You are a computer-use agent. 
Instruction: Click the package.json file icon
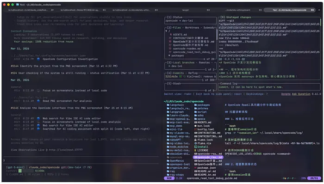coord(195,168)
